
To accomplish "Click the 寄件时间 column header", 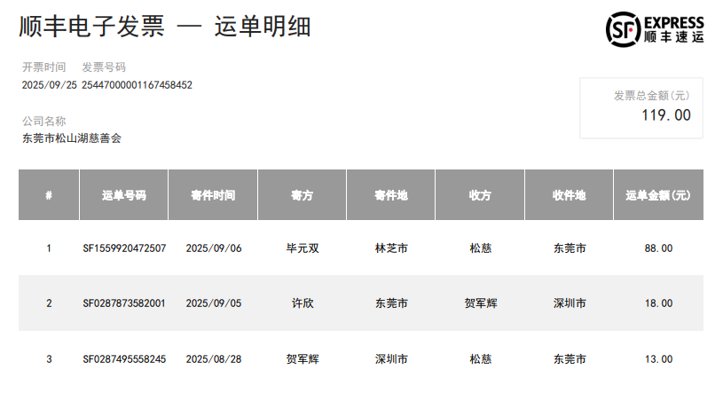I will click(213, 195).
